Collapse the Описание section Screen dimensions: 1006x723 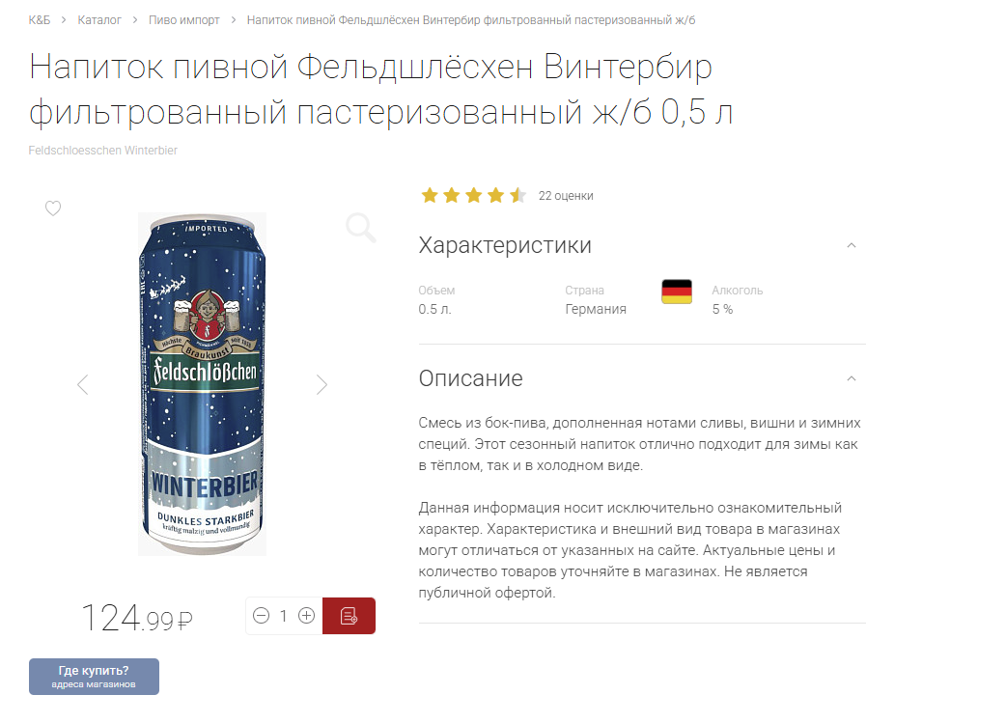point(852,378)
